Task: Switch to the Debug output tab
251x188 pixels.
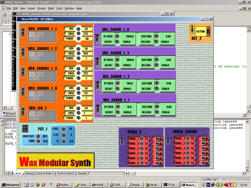Action: coord(29,173)
